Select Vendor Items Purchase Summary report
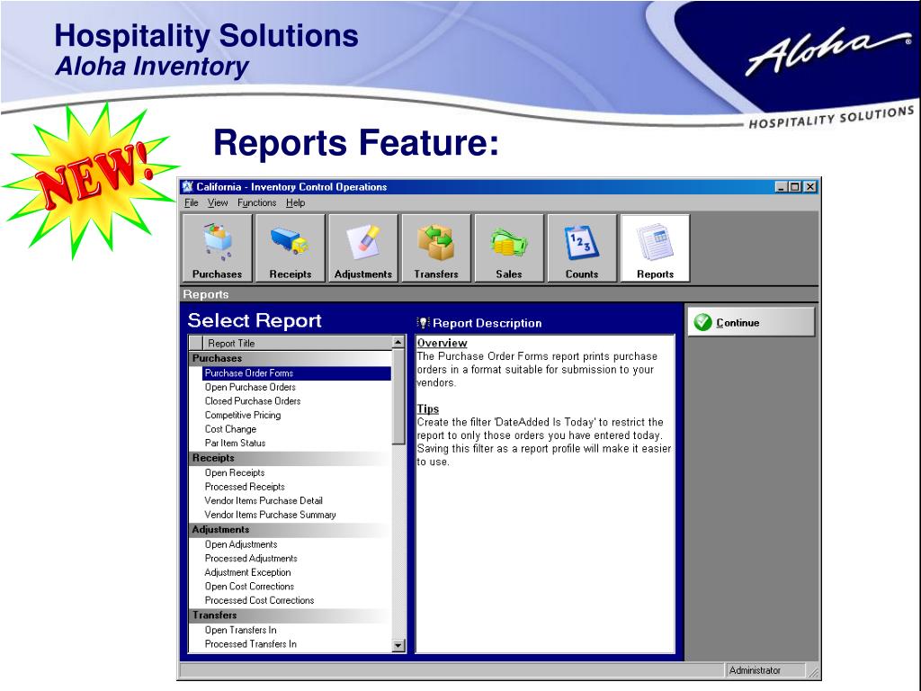Screen dimensions: 921x691 click(x=270, y=516)
